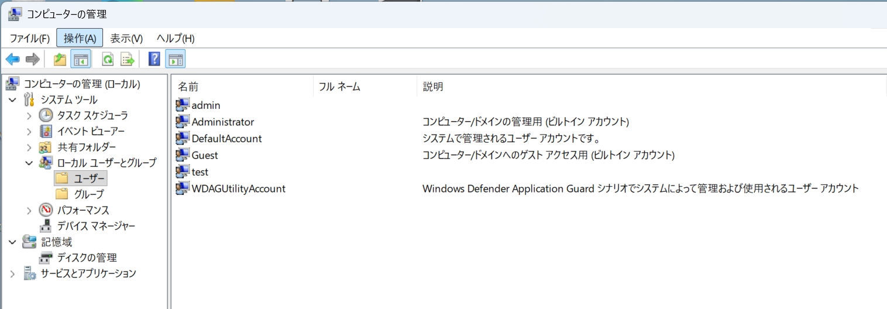
Task: Click the Refresh toolbar icon
Action: coord(108,59)
